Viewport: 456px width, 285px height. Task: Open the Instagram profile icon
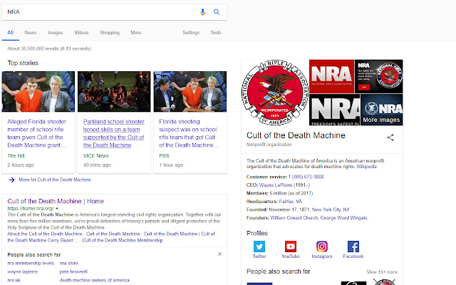coord(322,247)
